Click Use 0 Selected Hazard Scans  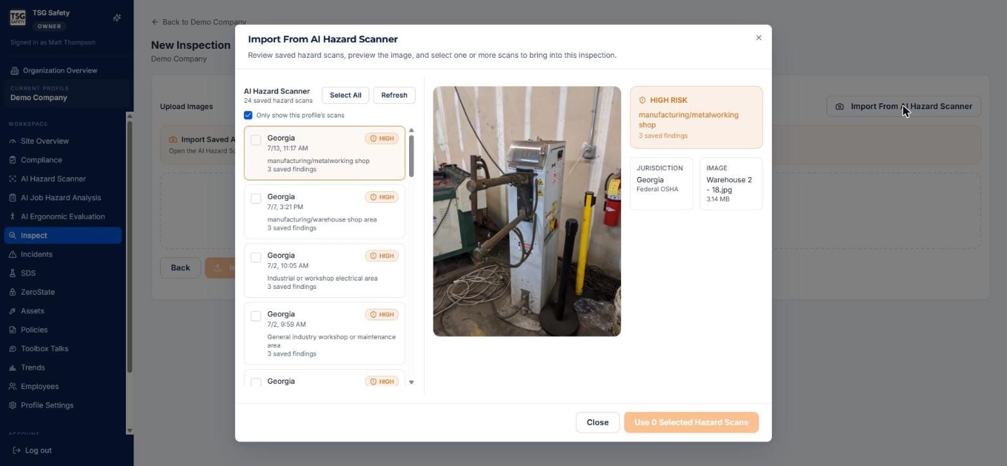691,422
